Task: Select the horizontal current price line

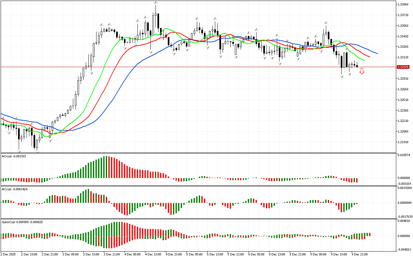Action: [x=194, y=67]
